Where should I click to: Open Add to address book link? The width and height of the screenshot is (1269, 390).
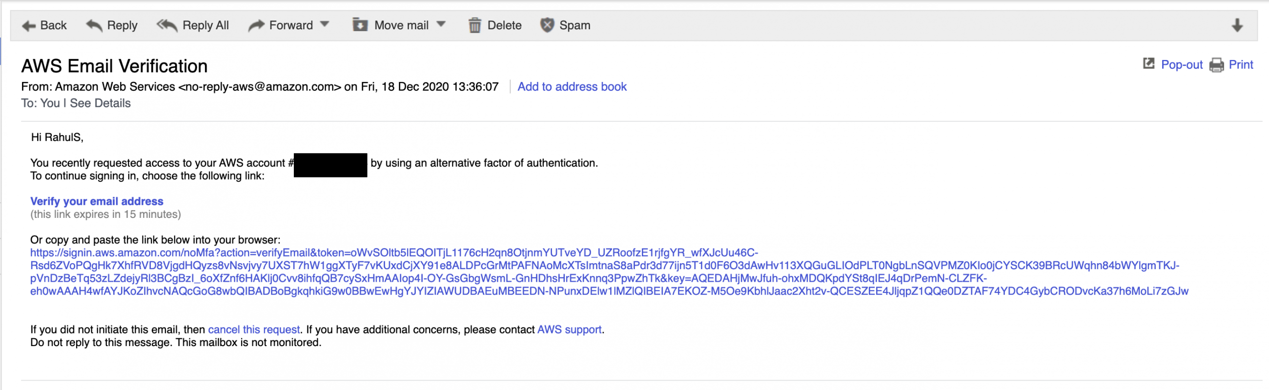click(572, 87)
